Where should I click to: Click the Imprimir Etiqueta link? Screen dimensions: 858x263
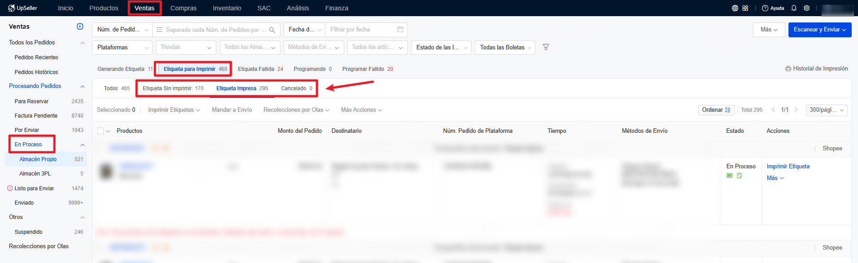[x=788, y=167]
